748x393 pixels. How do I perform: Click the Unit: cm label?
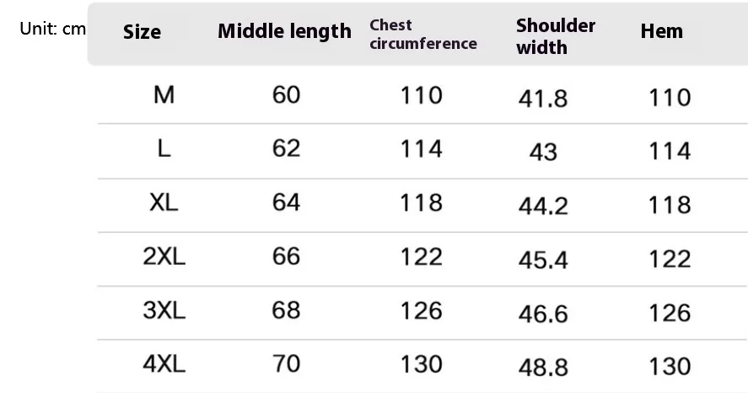coord(52,29)
